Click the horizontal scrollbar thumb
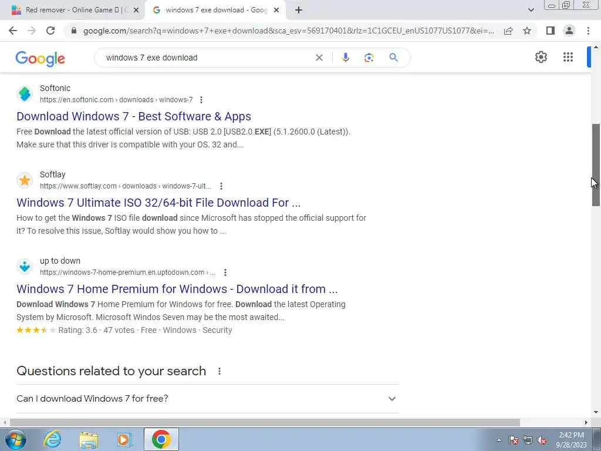The height and width of the screenshot is (451, 601). pyautogui.click(x=265, y=422)
